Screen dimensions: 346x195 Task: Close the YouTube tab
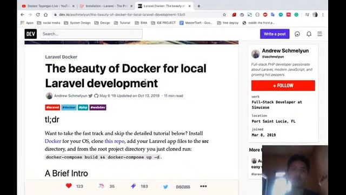coord(74,6)
